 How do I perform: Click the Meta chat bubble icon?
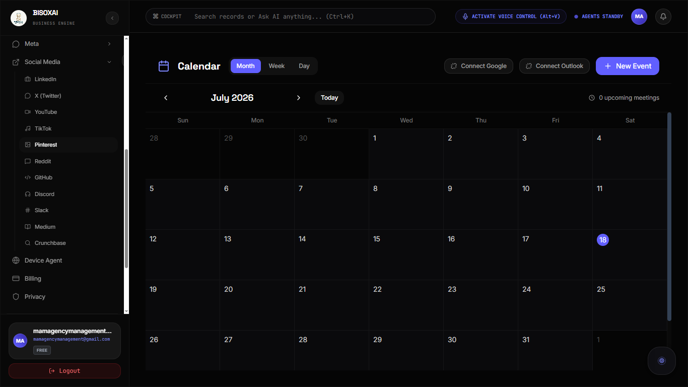tap(16, 44)
